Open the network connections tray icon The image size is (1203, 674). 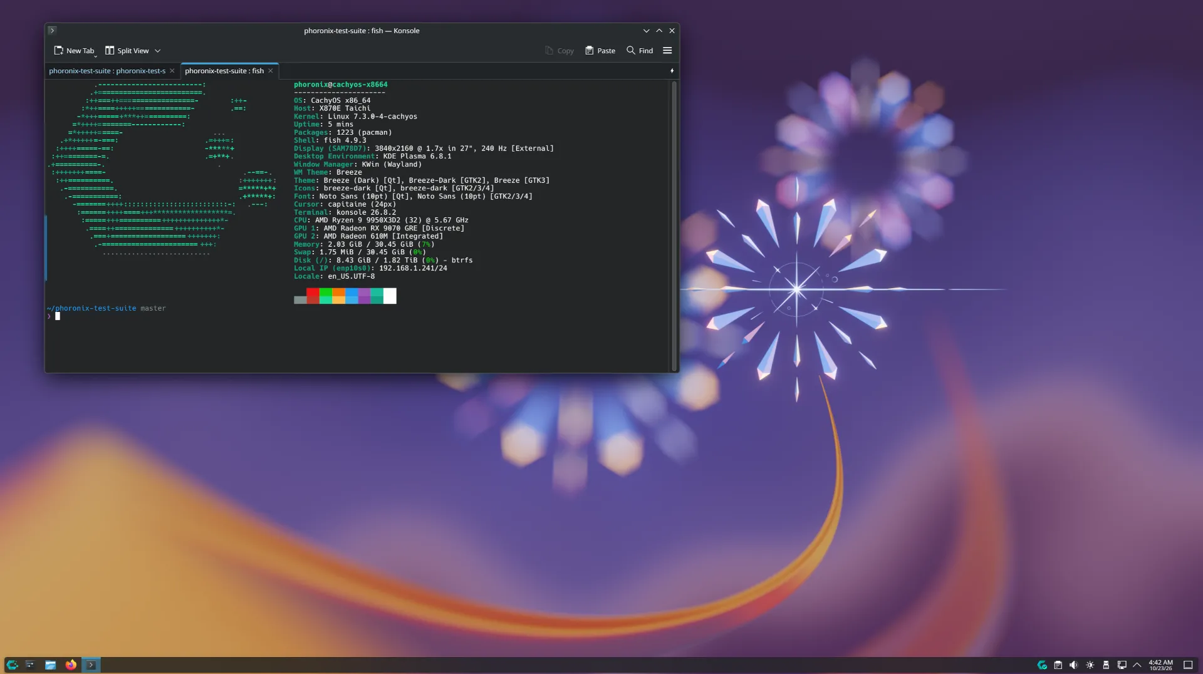tap(1122, 665)
